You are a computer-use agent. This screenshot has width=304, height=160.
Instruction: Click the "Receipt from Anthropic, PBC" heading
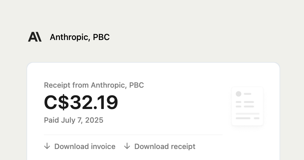(x=94, y=85)
